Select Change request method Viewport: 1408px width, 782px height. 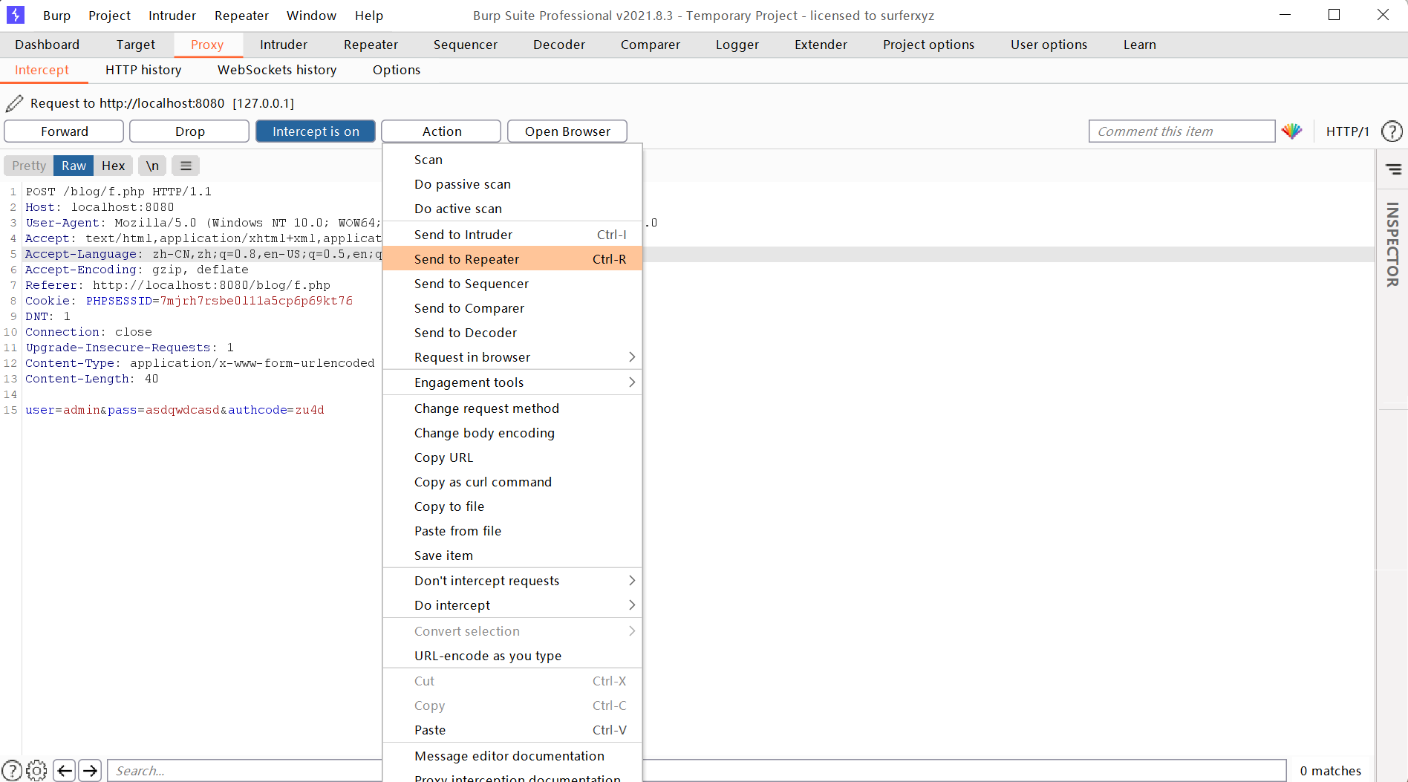[x=512, y=408]
